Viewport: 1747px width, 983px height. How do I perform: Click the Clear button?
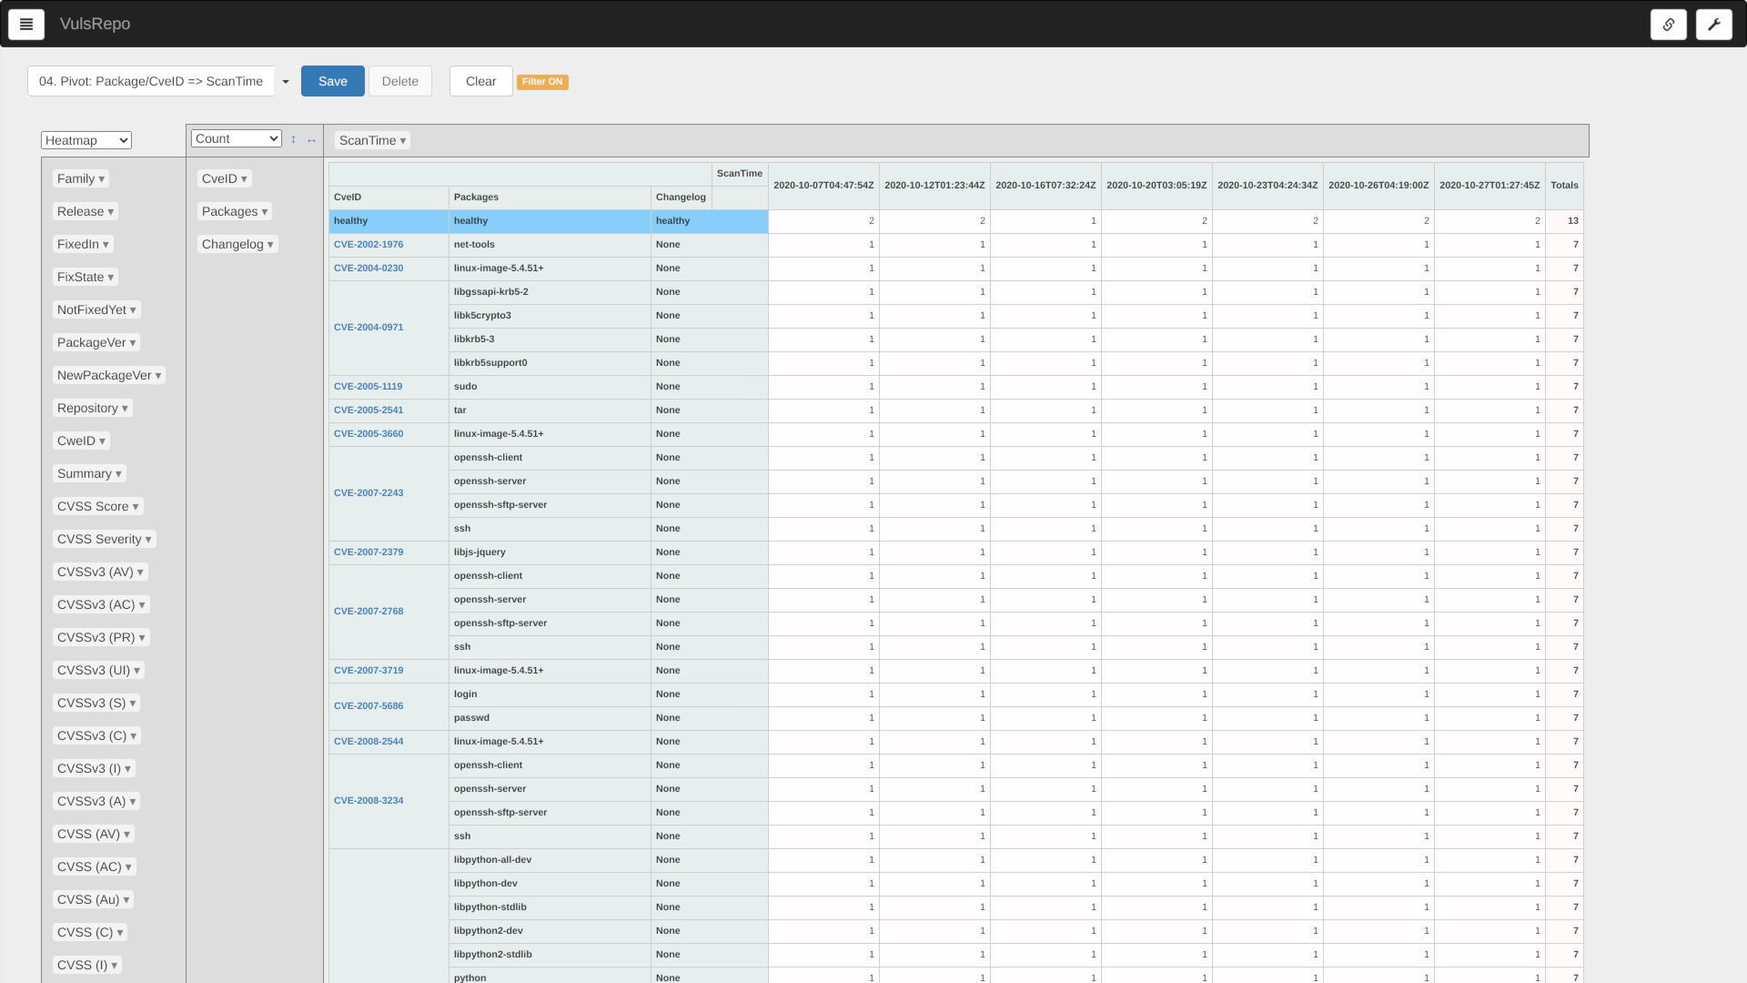480,81
